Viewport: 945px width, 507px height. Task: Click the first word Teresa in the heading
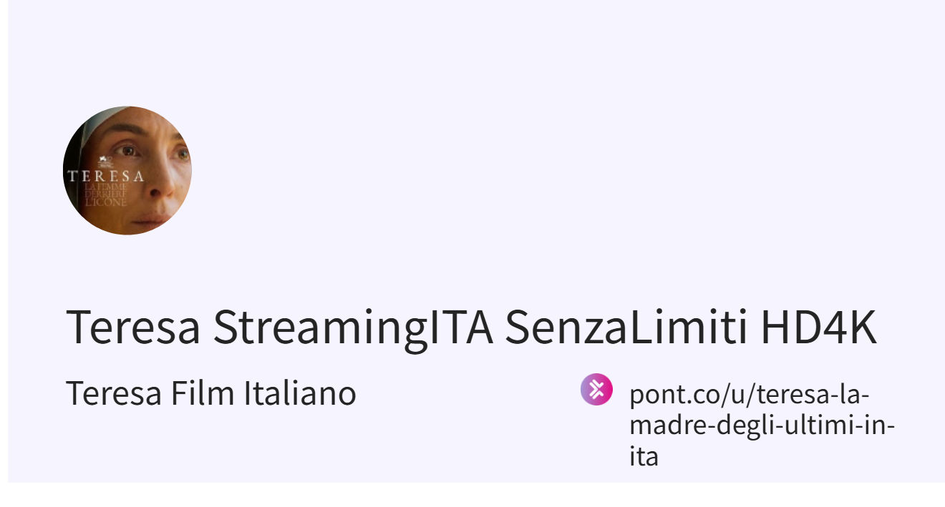133,328
